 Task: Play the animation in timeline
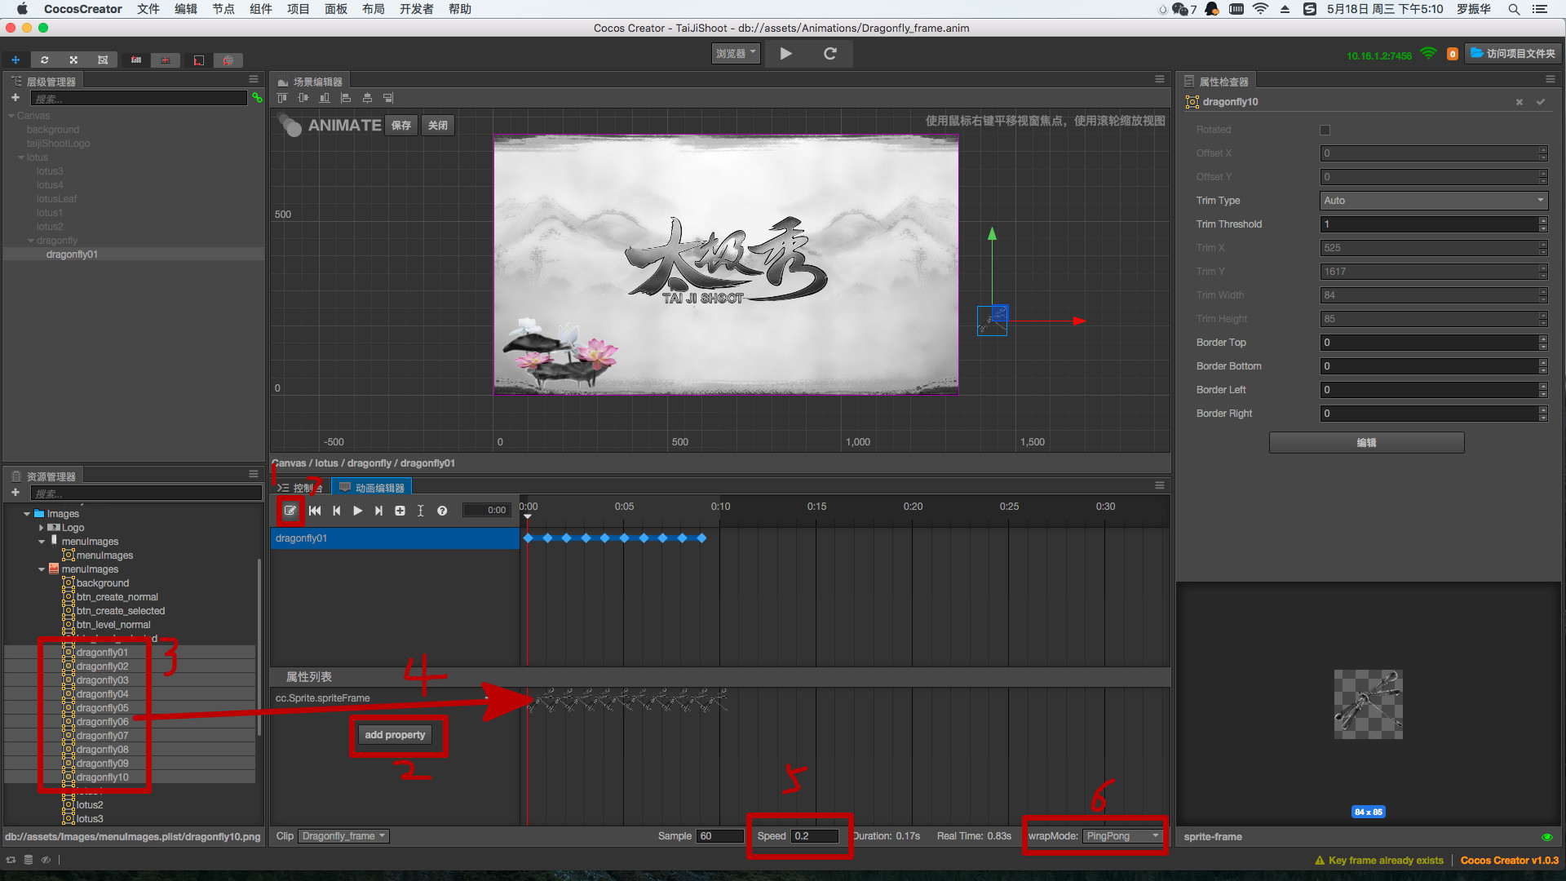click(x=357, y=511)
